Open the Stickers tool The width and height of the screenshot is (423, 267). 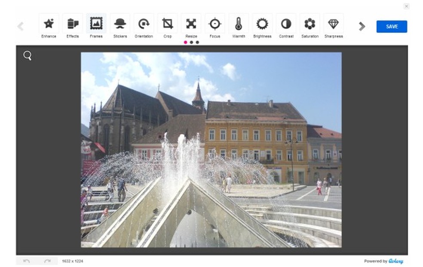pos(120,26)
